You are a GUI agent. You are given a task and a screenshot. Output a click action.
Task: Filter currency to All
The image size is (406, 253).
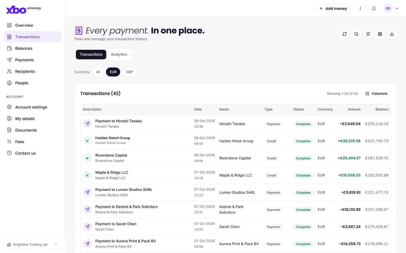98,72
